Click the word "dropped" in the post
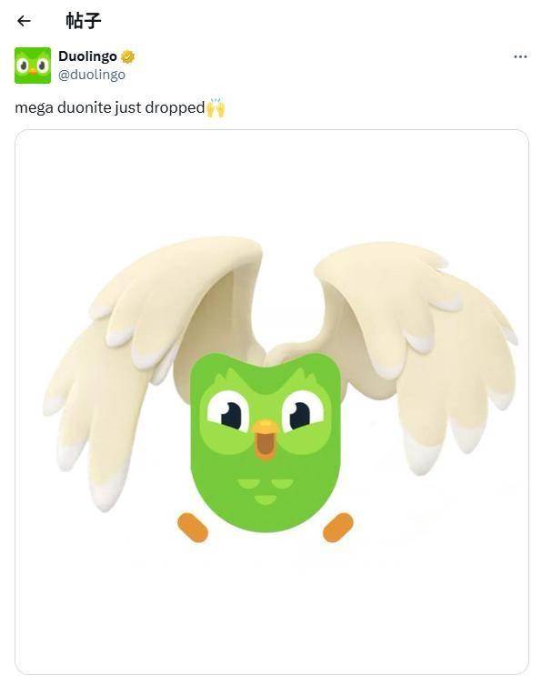Viewport: 542px width, 676px height. click(175, 108)
